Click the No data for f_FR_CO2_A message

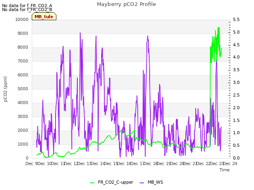pos(27,6)
